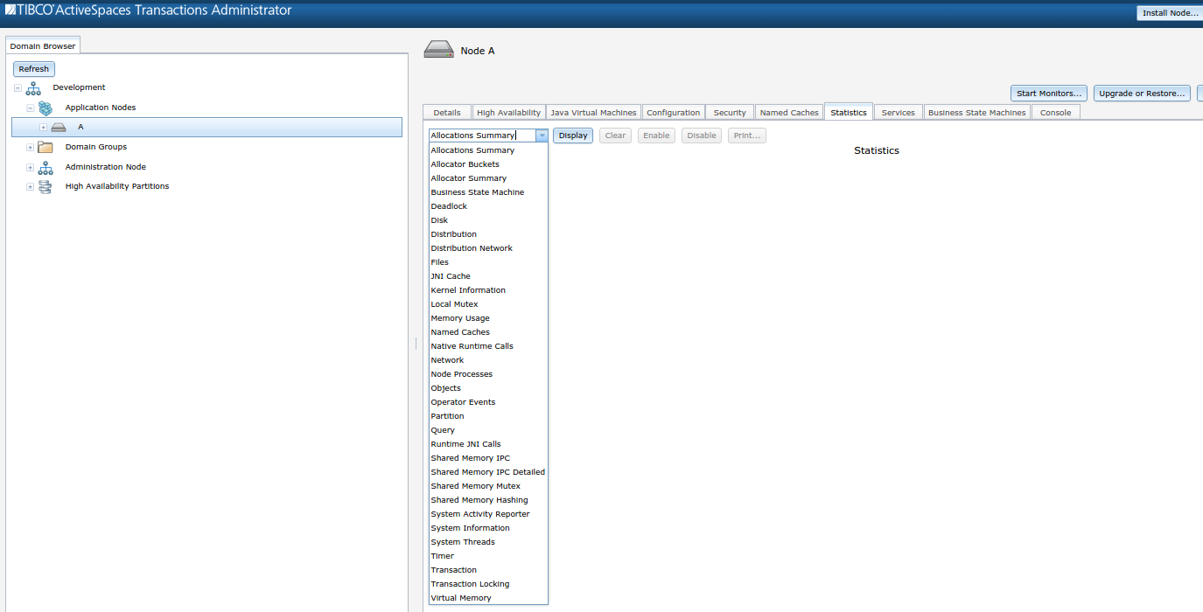Select Memory Usage from the statistics dropdown list

point(459,317)
